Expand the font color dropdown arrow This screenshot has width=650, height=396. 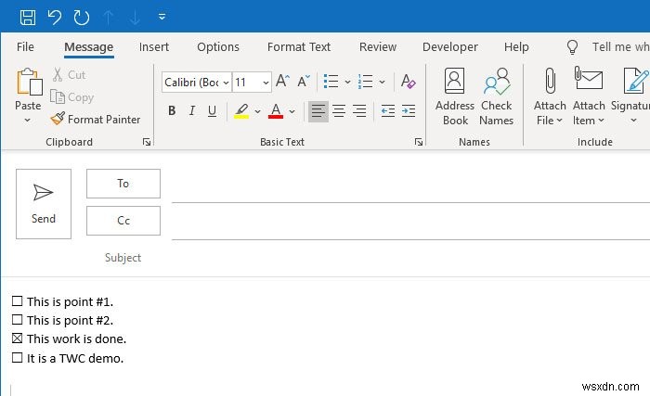[x=292, y=111]
